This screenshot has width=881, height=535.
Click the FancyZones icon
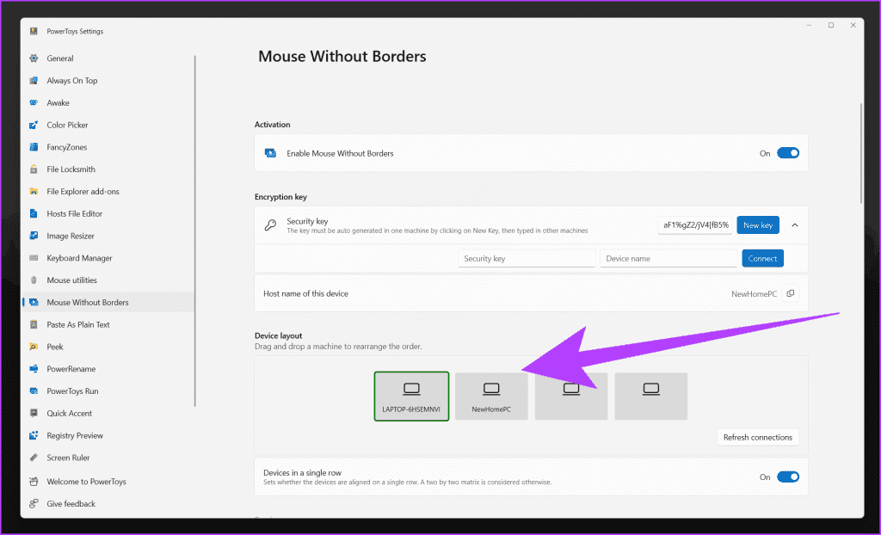coord(34,147)
